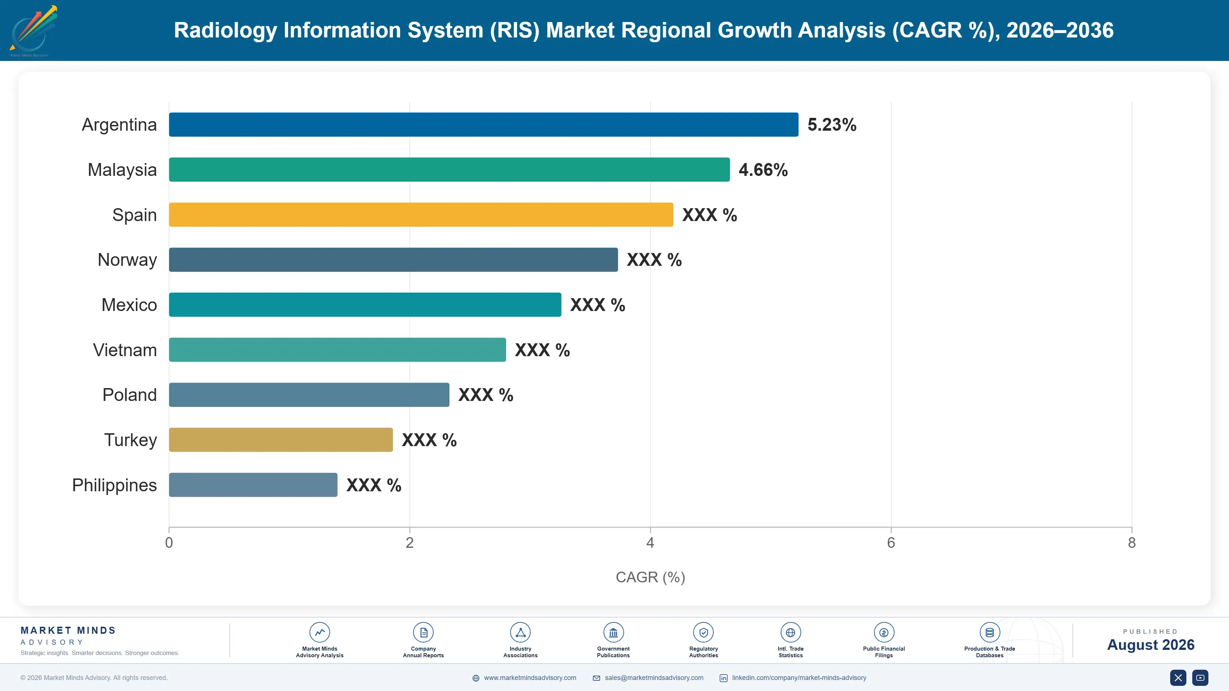This screenshot has height=691, width=1229.
Task: Click the Philippines axis label
Action: [x=115, y=485]
